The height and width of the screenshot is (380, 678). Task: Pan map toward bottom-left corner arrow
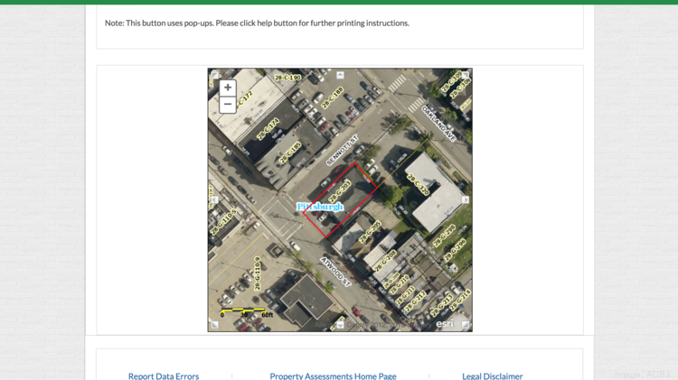(214, 325)
